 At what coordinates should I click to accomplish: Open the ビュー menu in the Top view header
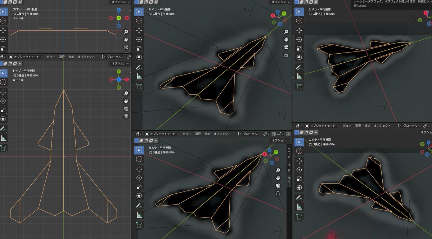click(51, 57)
